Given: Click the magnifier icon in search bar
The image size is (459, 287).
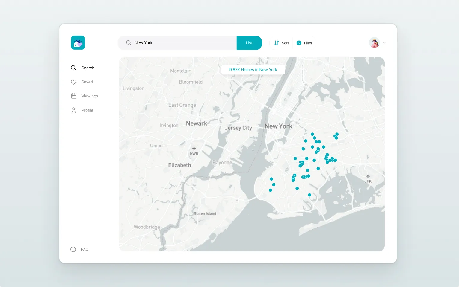Looking at the screenshot, I should (x=129, y=43).
